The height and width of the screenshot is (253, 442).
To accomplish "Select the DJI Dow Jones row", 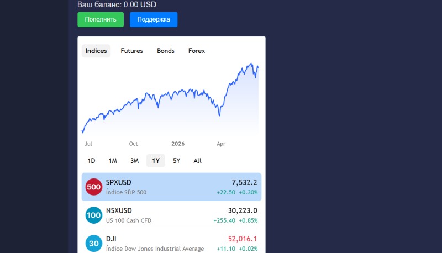I will [x=171, y=244].
